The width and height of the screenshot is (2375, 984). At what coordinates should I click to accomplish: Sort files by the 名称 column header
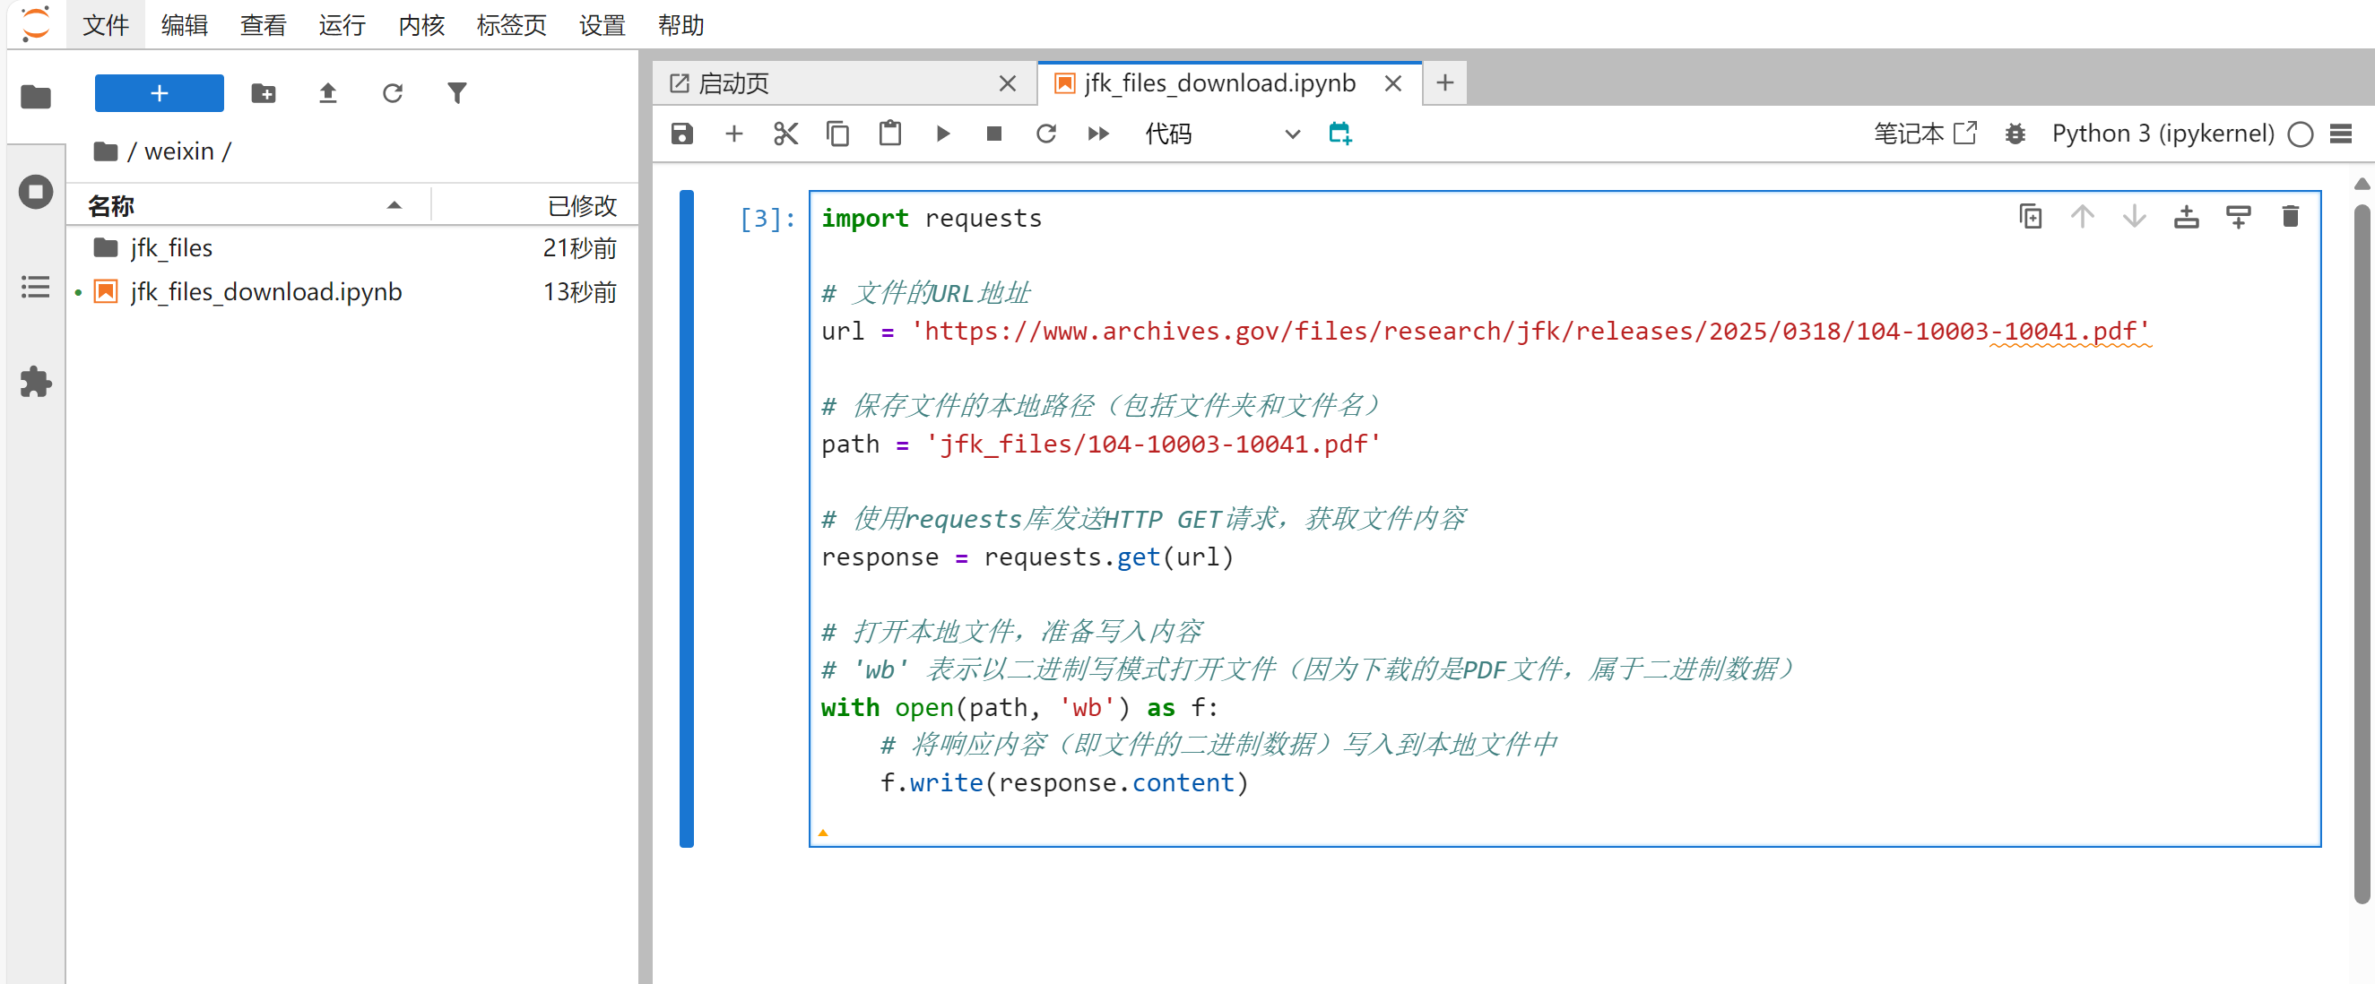click(111, 205)
